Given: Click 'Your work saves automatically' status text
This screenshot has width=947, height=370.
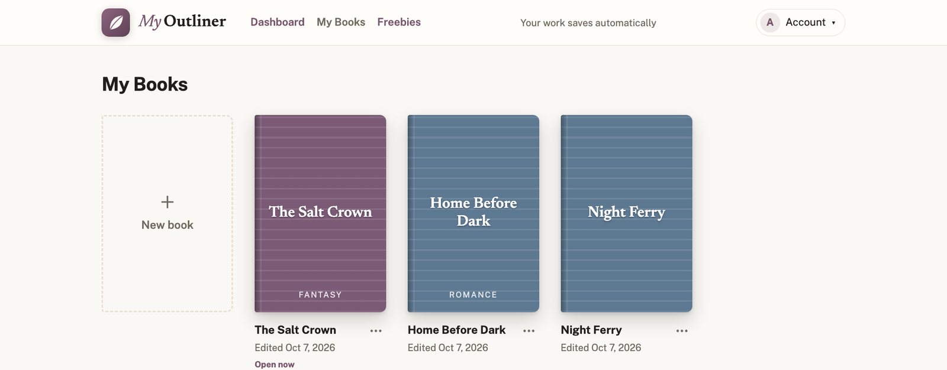Looking at the screenshot, I should tap(588, 22).
